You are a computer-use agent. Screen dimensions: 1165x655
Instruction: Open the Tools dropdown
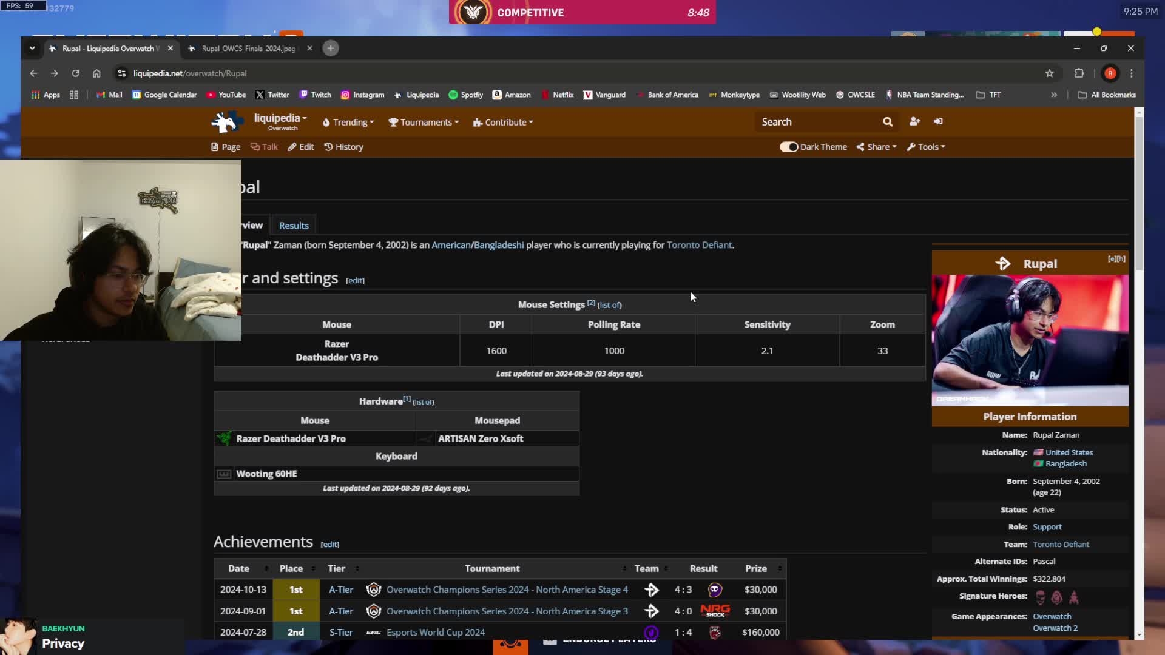[926, 147]
